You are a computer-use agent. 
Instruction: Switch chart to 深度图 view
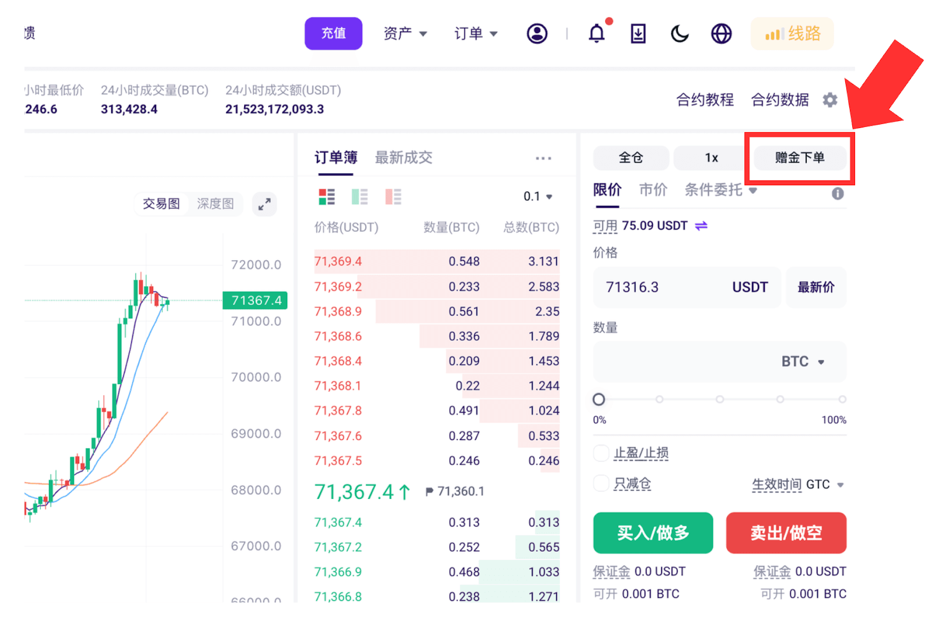click(x=216, y=204)
